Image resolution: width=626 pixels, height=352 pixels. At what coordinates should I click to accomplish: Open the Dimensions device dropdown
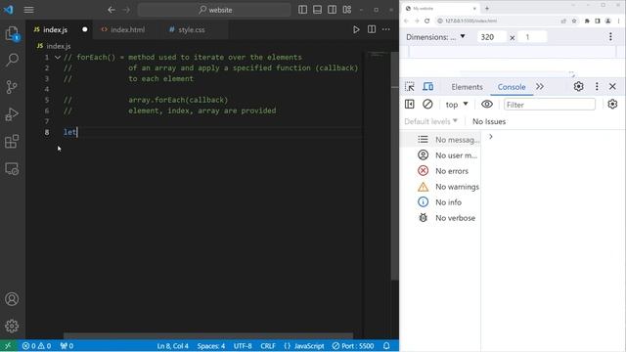[x=435, y=37]
